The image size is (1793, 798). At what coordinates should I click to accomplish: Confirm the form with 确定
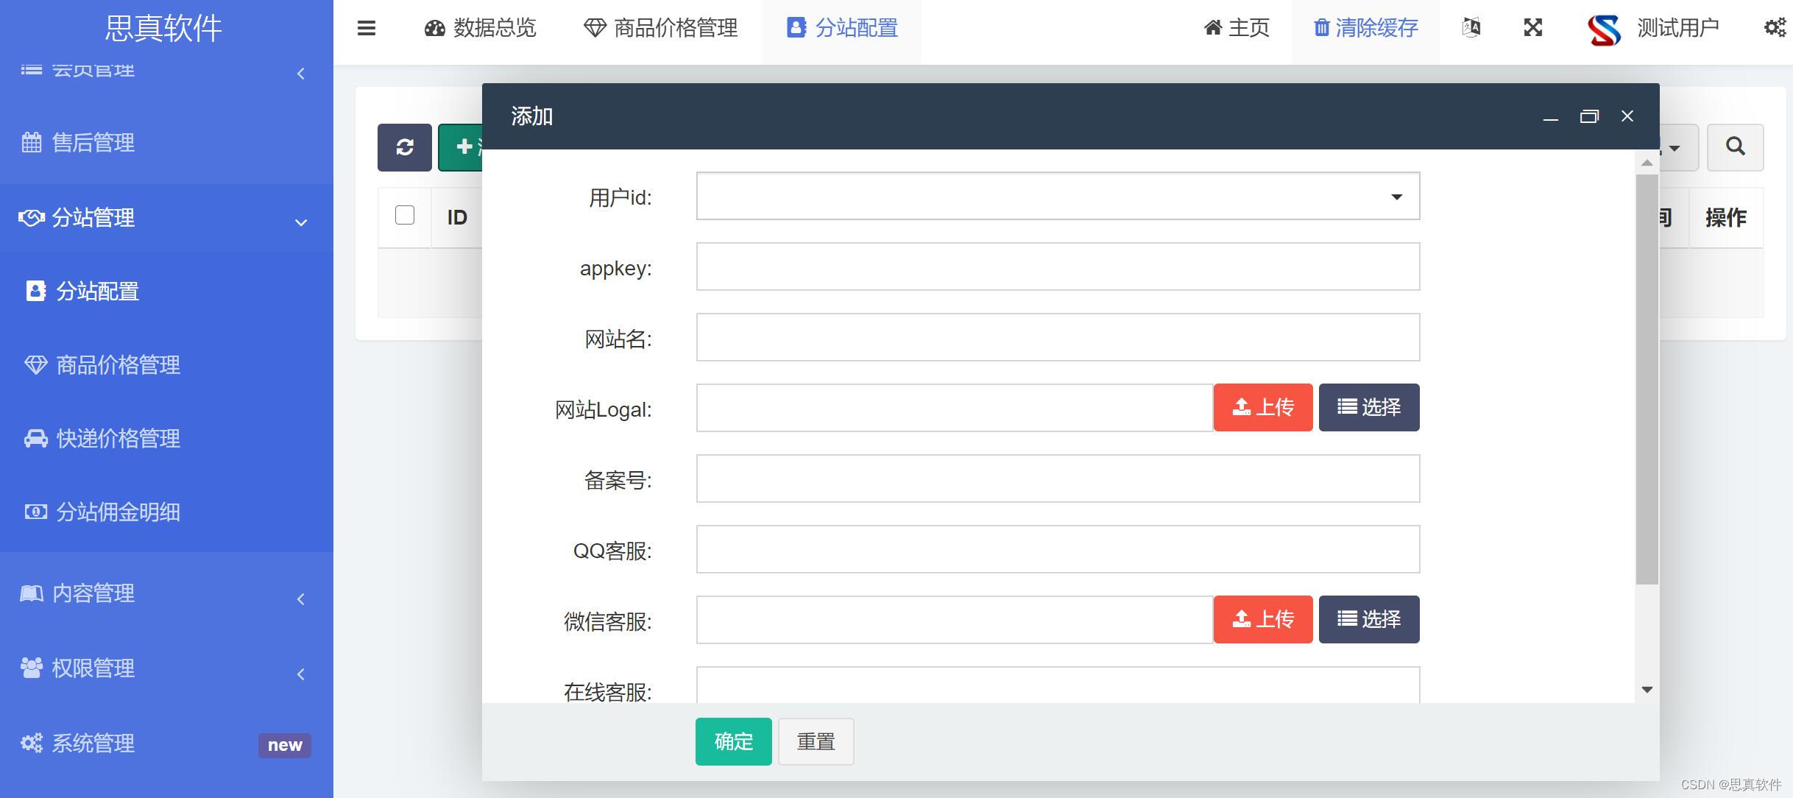click(734, 741)
